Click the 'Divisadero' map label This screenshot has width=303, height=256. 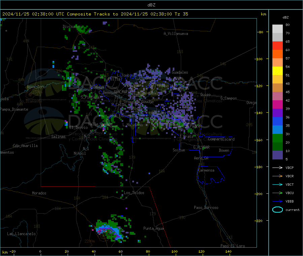(x=73, y=27)
